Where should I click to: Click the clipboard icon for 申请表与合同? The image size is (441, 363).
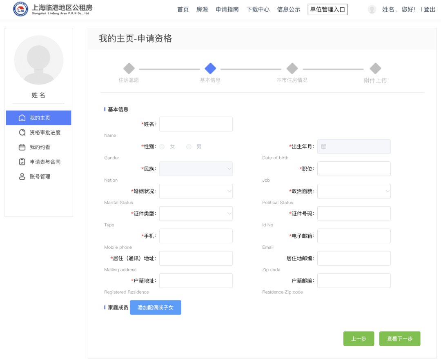click(22, 162)
